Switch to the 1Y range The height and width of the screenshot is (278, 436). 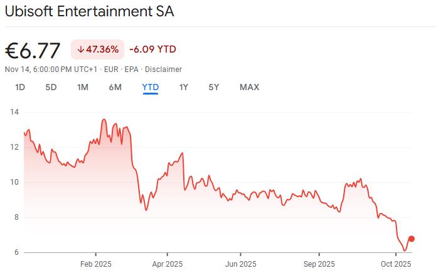point(184,87)
